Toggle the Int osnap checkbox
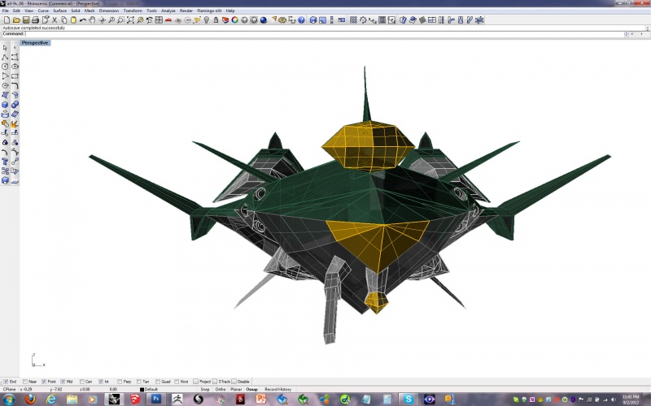Viewport: 651px width, 406px height. coord(101,382)
